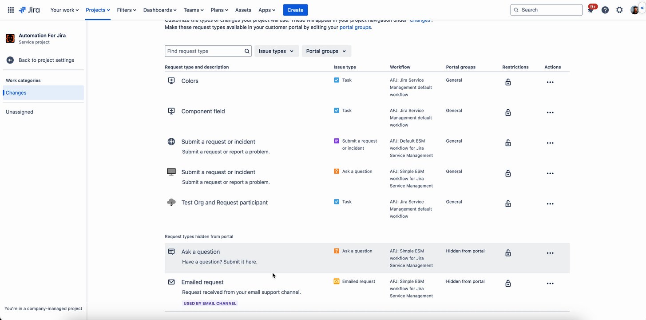This screenshot has height=320, width=646.
Task: Open the settings gear icon
Action: [619, 10]
